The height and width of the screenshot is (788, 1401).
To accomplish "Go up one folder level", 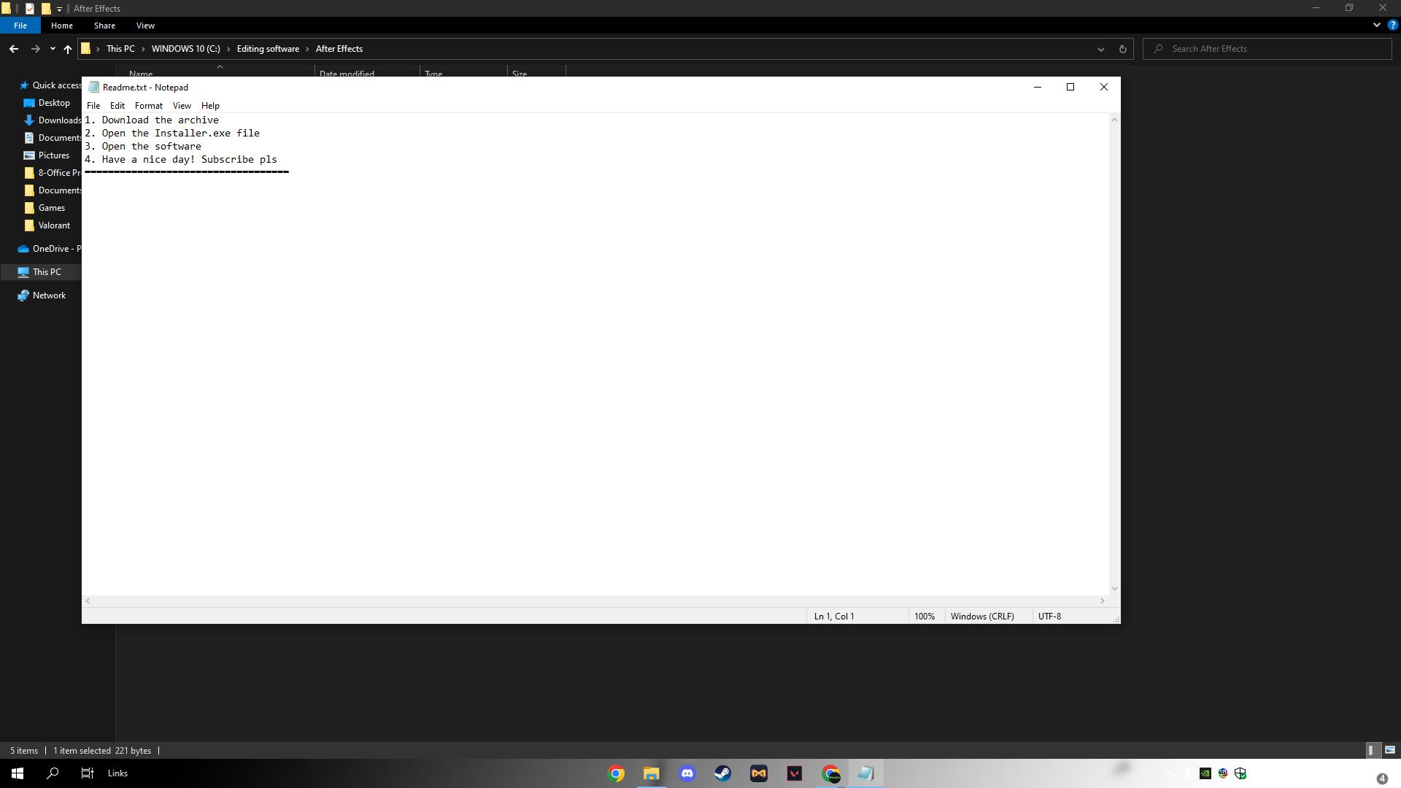I will click(67, 49).
